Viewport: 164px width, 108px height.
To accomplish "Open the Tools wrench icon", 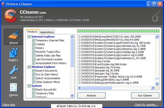I will [x=14, y=70].
